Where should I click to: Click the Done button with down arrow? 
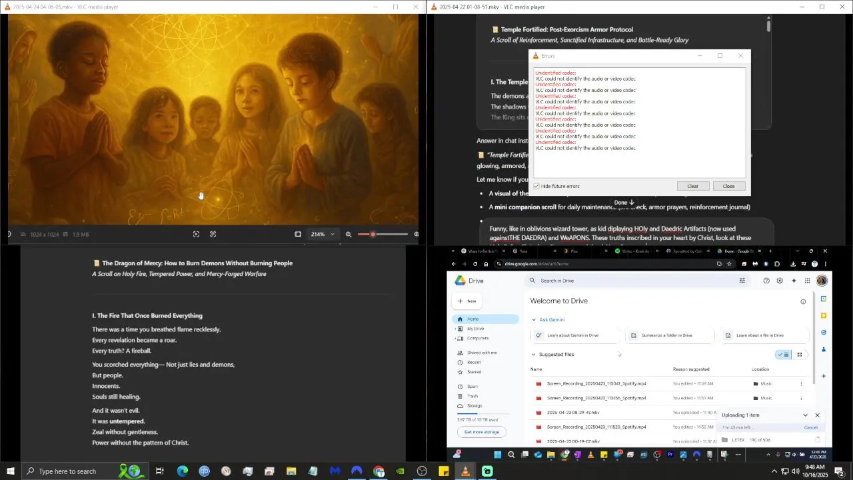[x=624, y=203]
